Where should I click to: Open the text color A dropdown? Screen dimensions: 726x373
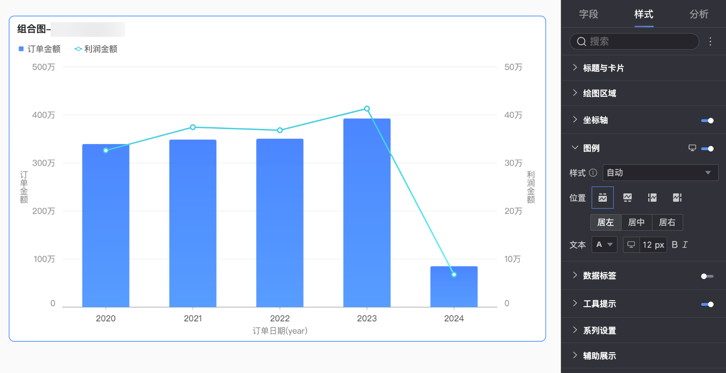pos(605,245)
